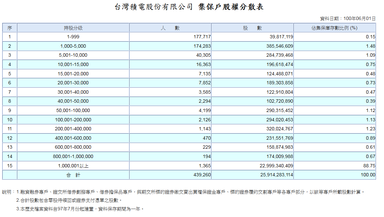Click holder count 174,283
The height and width of the screenshot is (217, 384).
[x=202, y=46]
